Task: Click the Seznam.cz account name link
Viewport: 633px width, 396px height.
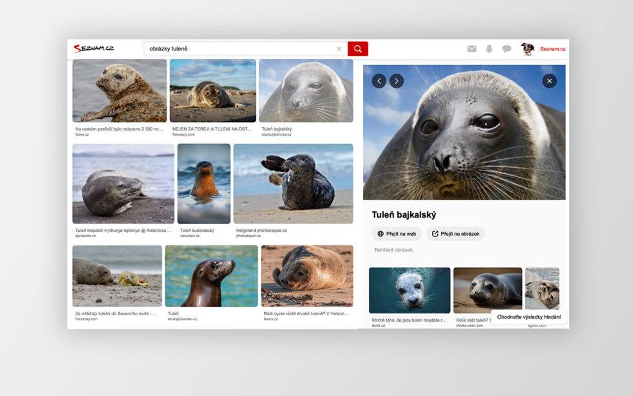Action: point(553,49)
